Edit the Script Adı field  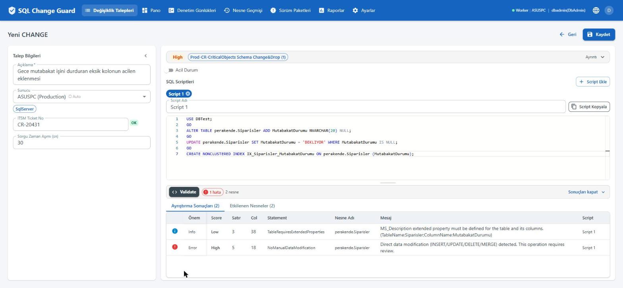tap(366, 107)
